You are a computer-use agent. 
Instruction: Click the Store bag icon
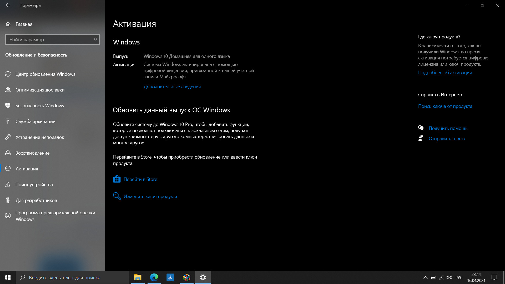tap(117, 179)
